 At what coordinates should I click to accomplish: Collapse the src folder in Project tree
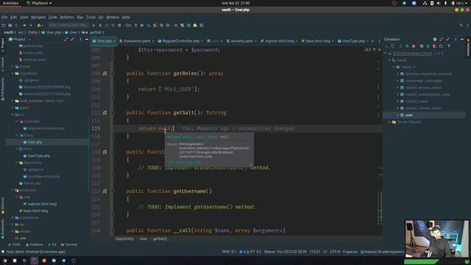13,115
